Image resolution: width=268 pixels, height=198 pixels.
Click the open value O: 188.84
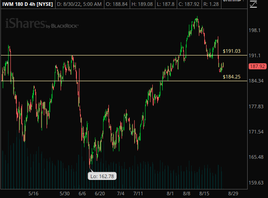(x=117, y=4)
